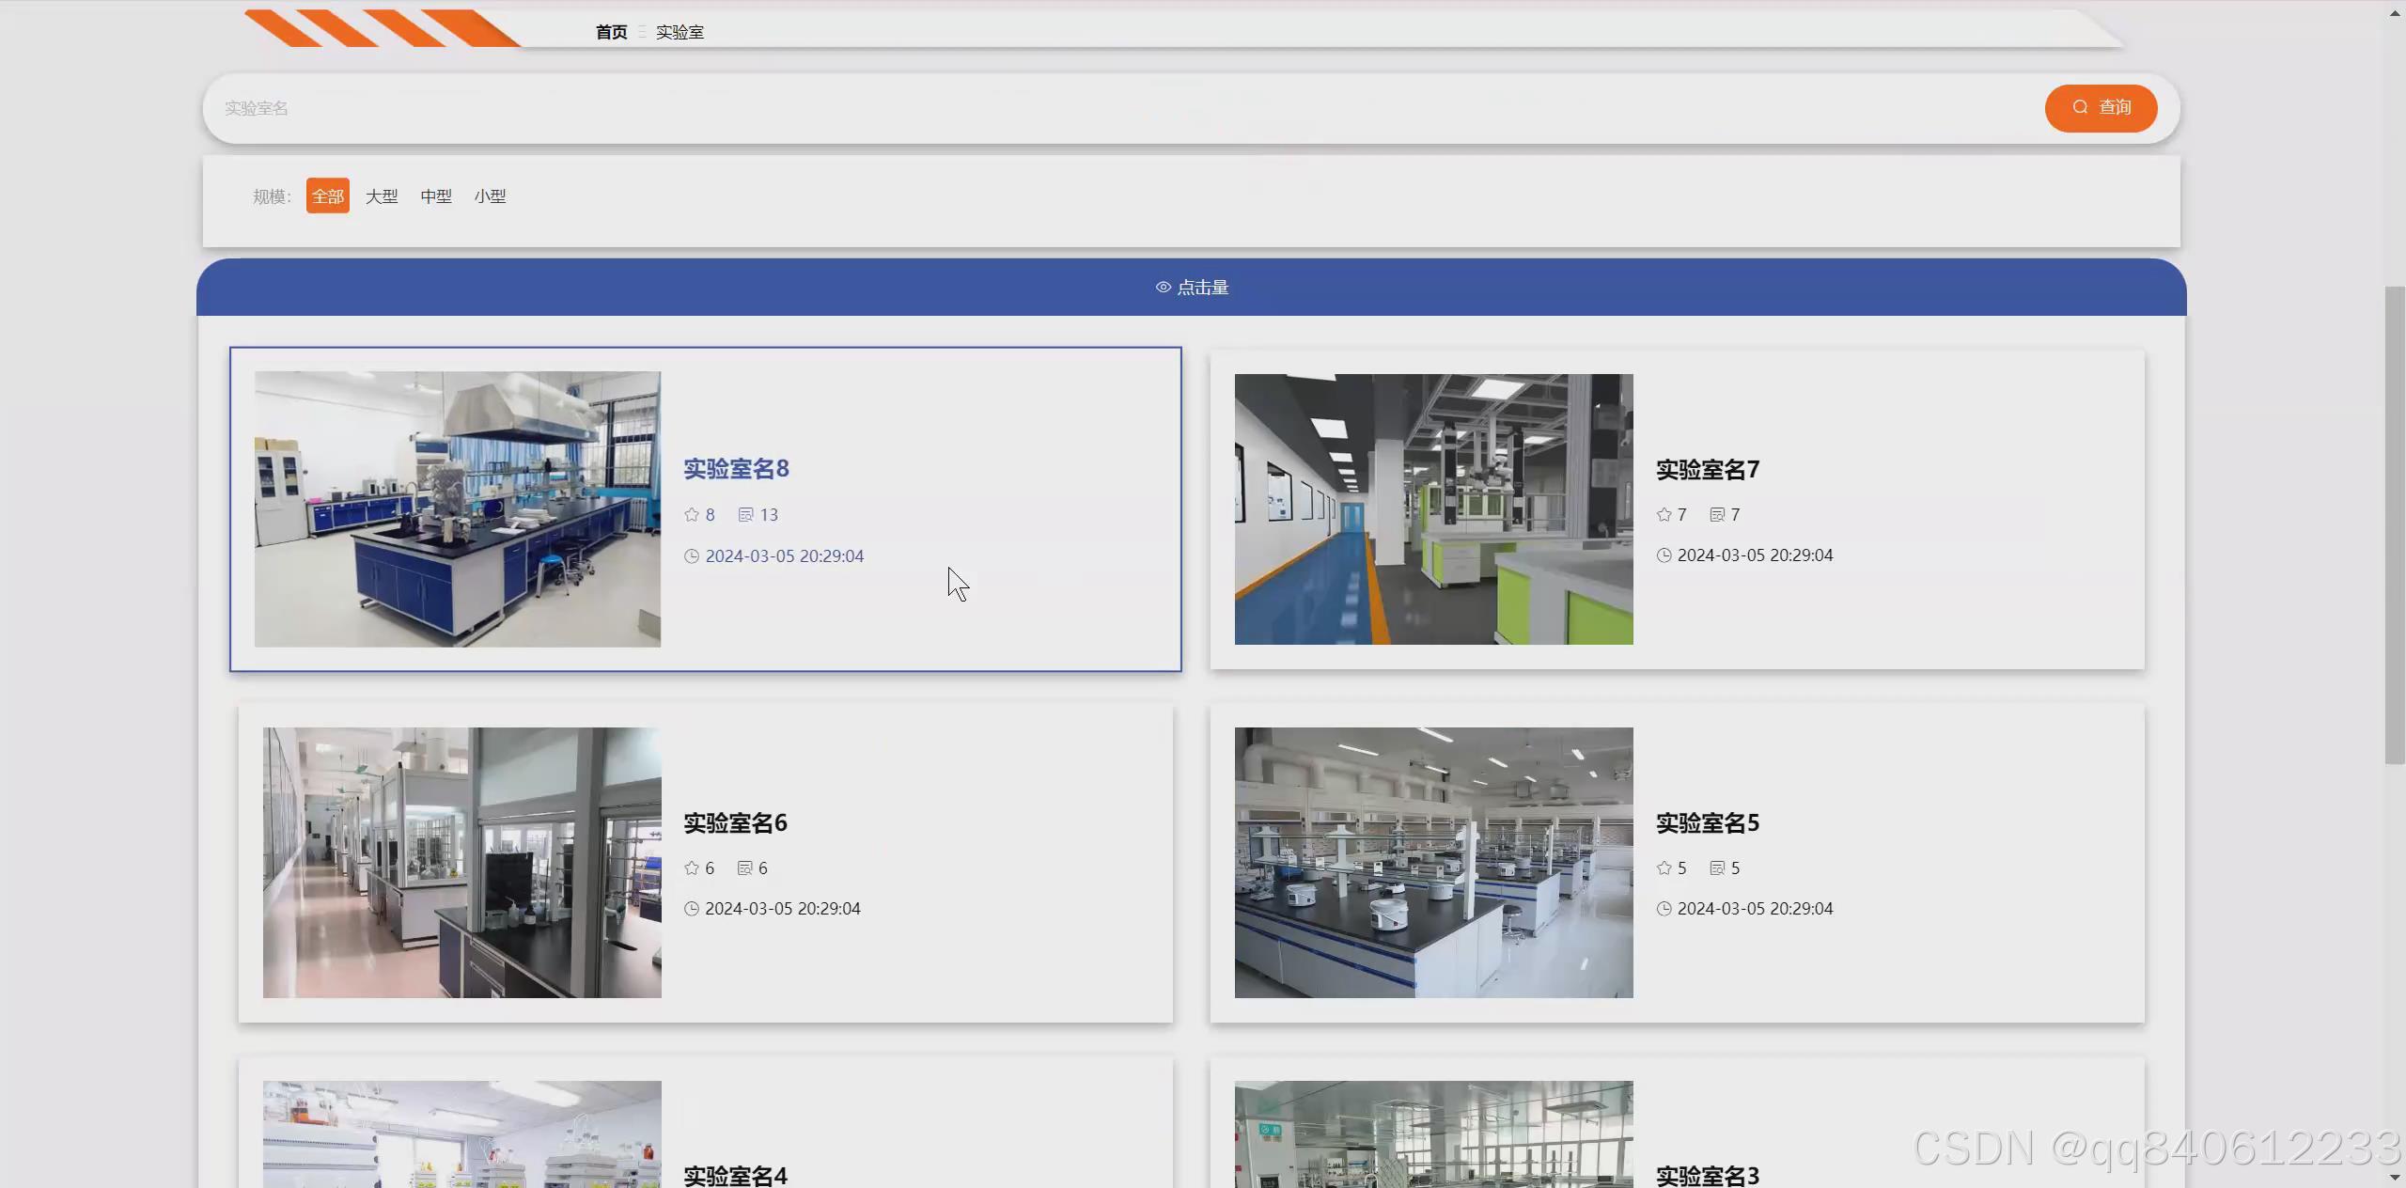
Task: Click the star icon on 实验室名5
Action: pyautogui.click(x=1664, y=868)
